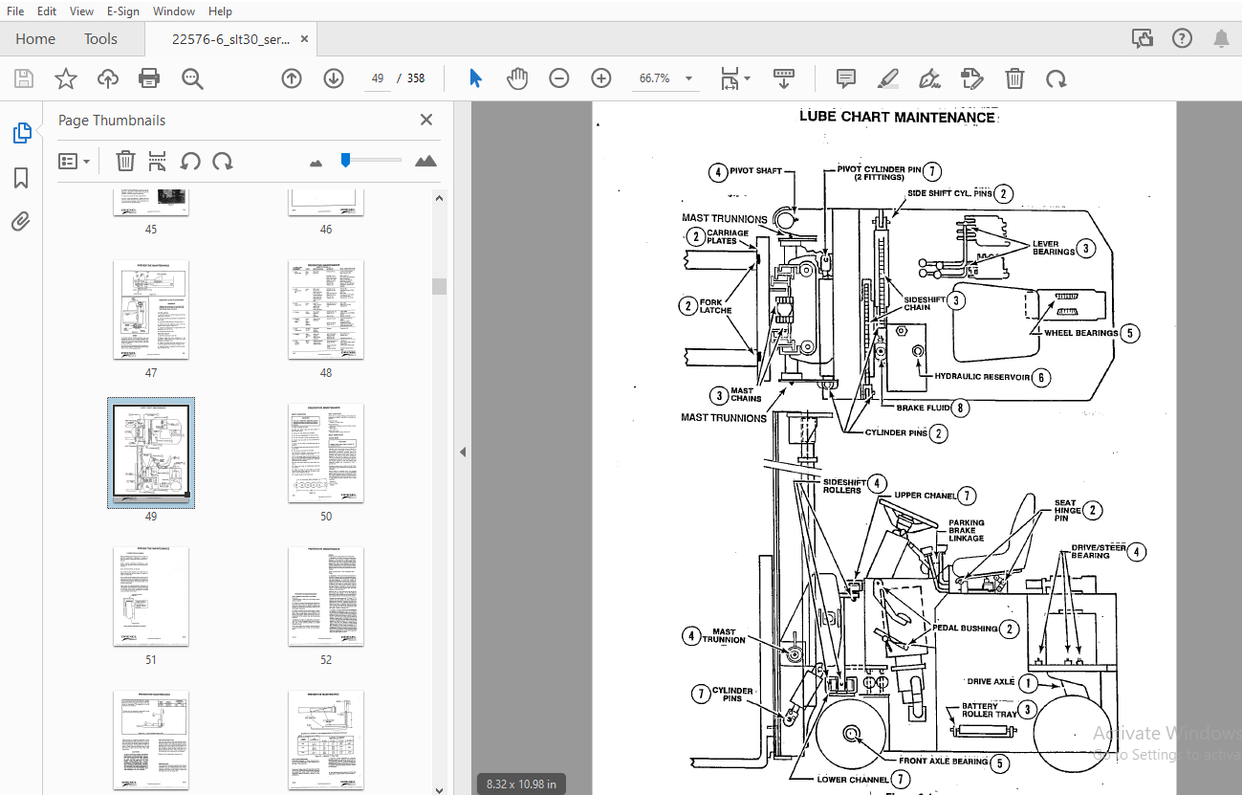
Task: Print the document
Action: coord(149,78)
